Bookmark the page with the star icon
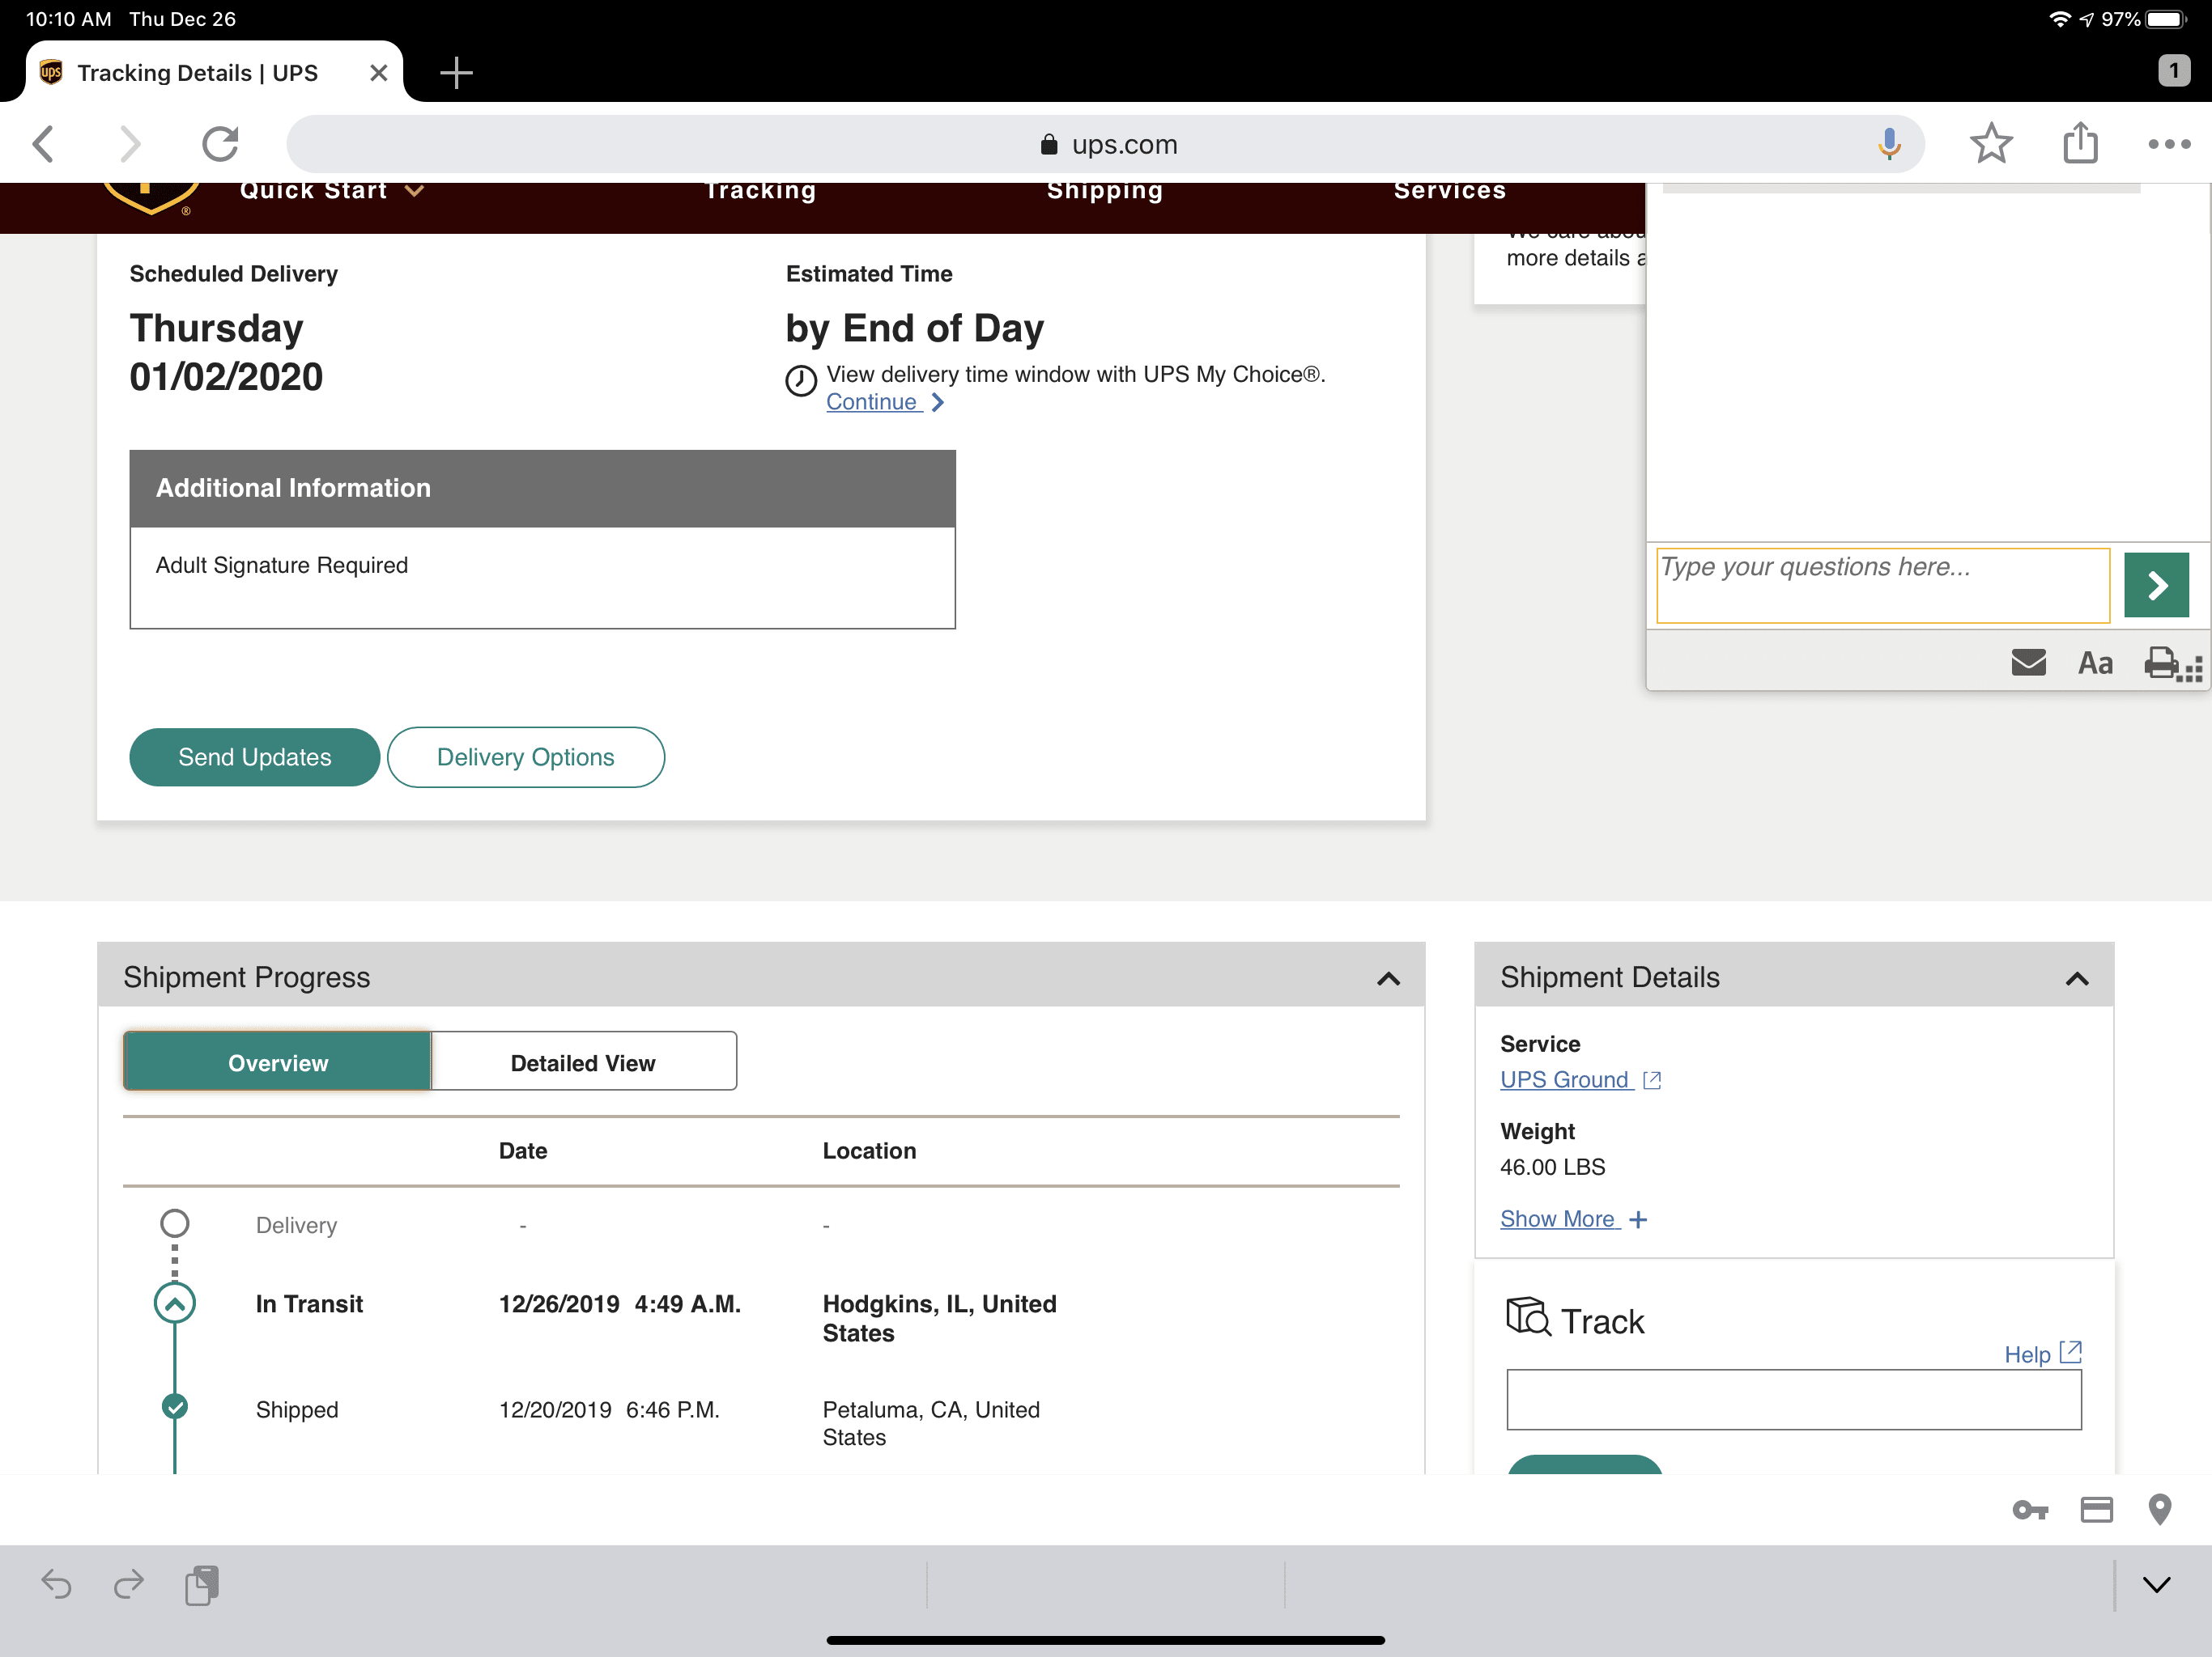 pyautogui.click(x=1991, y=143)
